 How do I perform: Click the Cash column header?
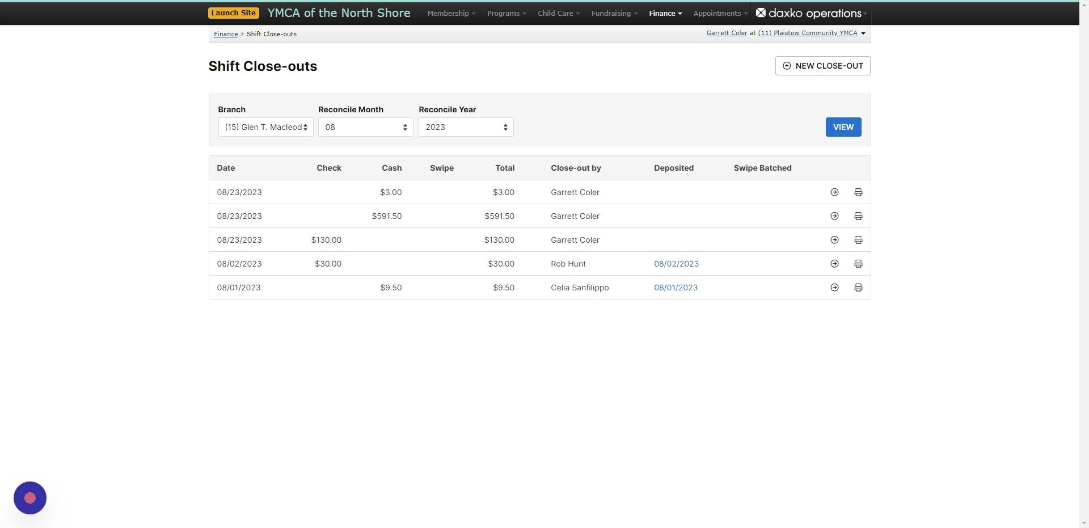click(x=391, y=168)
